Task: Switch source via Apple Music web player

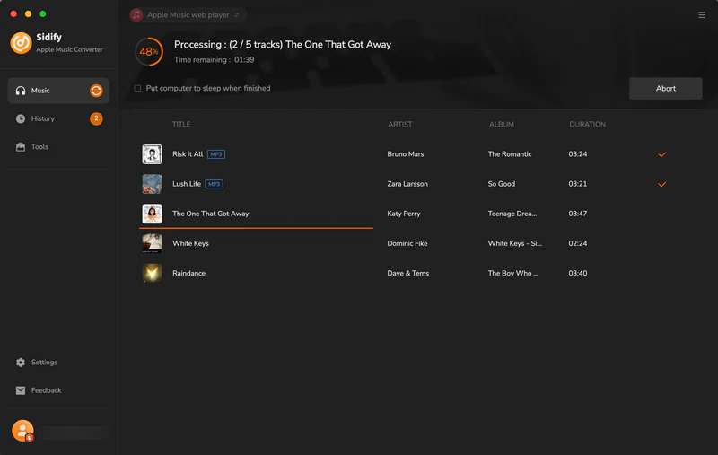Action: [188, 15]
